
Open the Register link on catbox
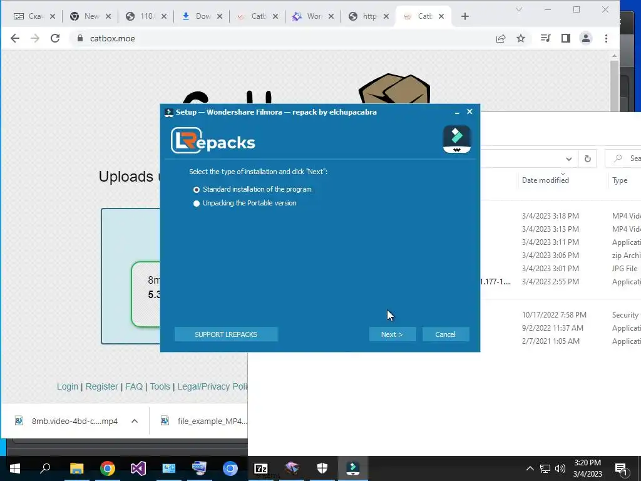[x=102, y=386]
